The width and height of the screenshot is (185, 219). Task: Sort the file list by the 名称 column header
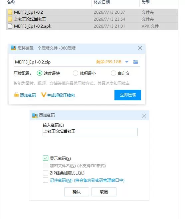[11, 2]
